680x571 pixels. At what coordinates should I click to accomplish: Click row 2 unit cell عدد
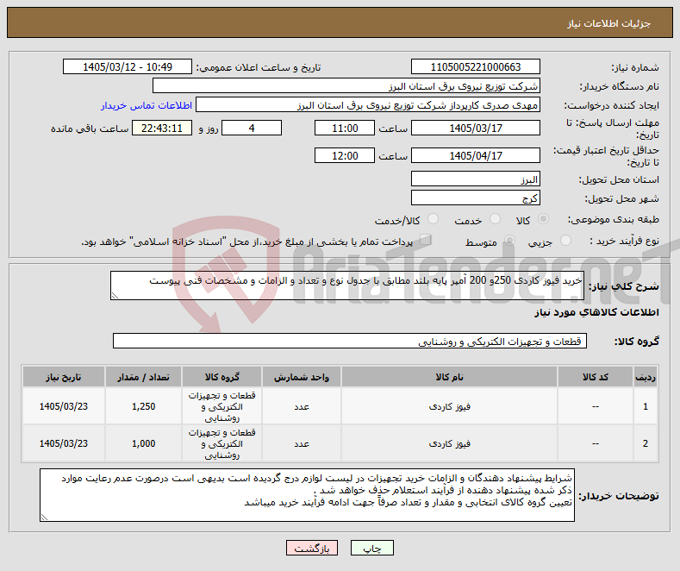pyautogui.click(x=302, y=443)
